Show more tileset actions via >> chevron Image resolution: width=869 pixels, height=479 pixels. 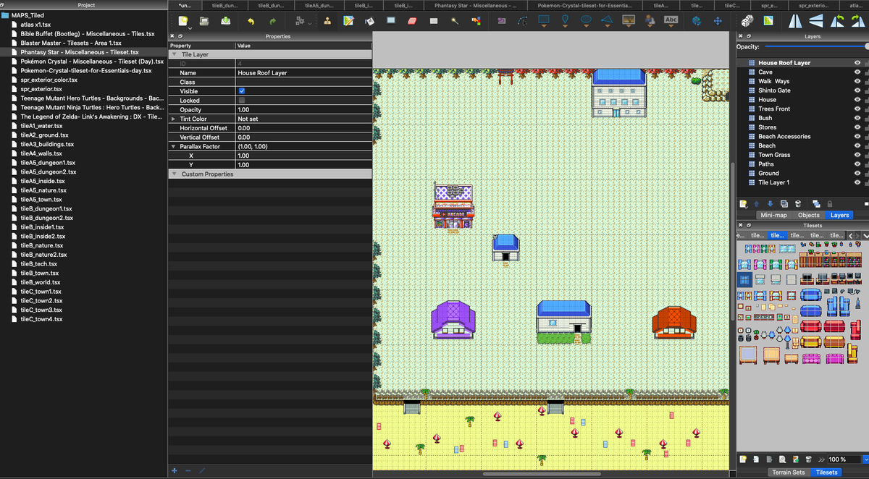coord(821,459)
